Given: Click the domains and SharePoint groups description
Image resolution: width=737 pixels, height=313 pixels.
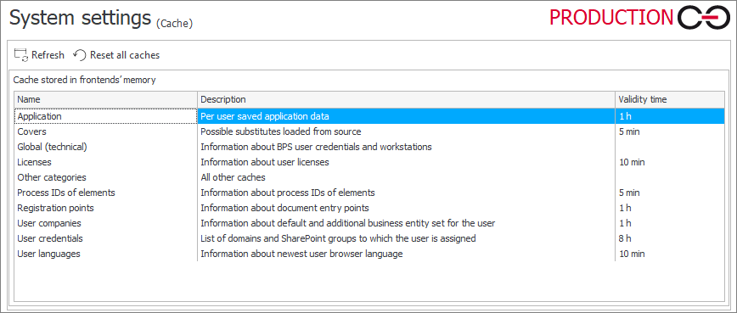Looking at the screenshot, I should [339, 238].
